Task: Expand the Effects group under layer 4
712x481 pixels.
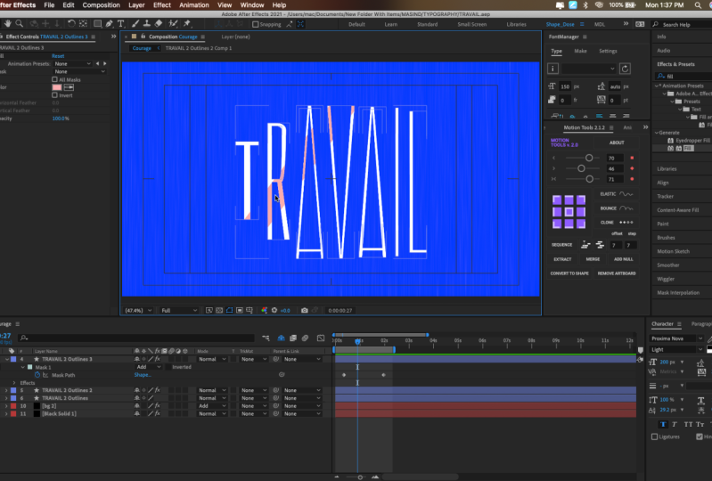Action: [x=14, y=382]
